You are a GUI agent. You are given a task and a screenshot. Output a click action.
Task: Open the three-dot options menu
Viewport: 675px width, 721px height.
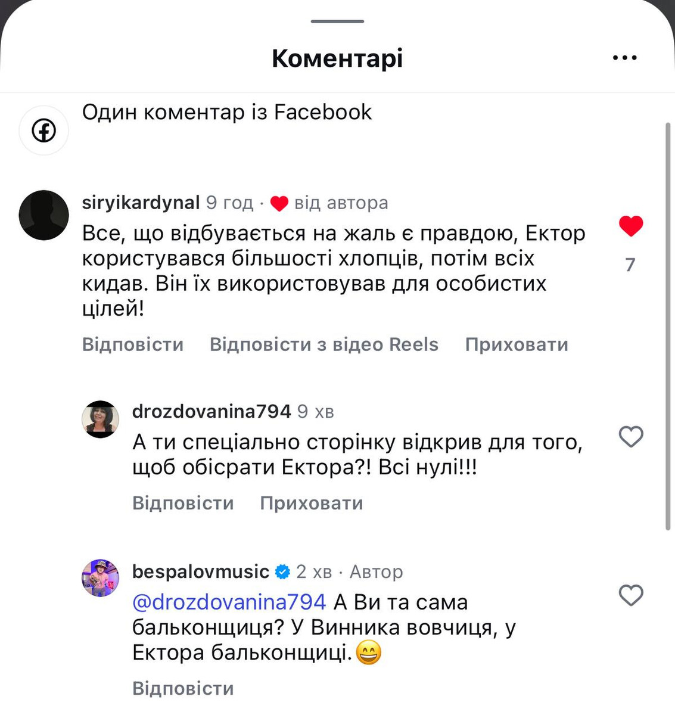624,57
